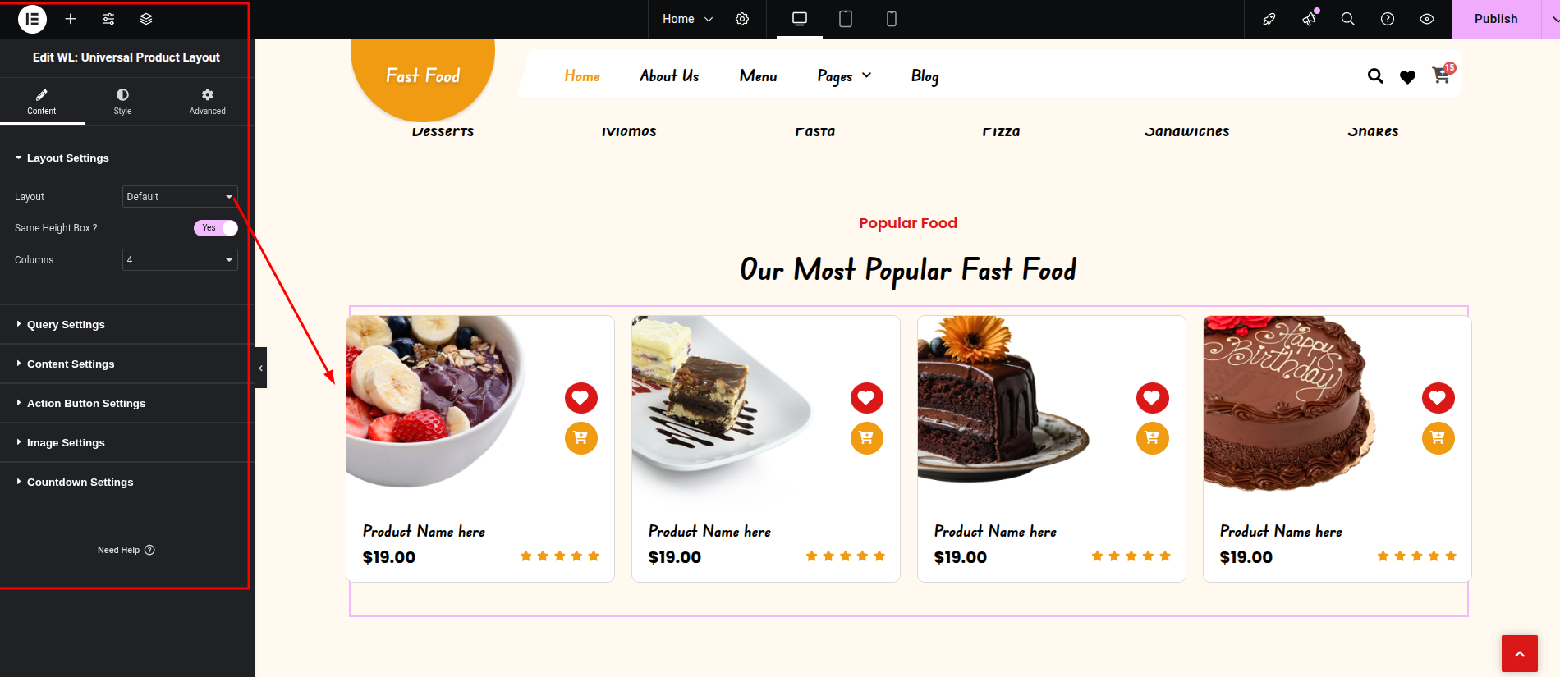Image resolution: width=1560 pixels, height=677 pixels.
Task: Open the Add Element plus icon
Action: tap(71, 19)
